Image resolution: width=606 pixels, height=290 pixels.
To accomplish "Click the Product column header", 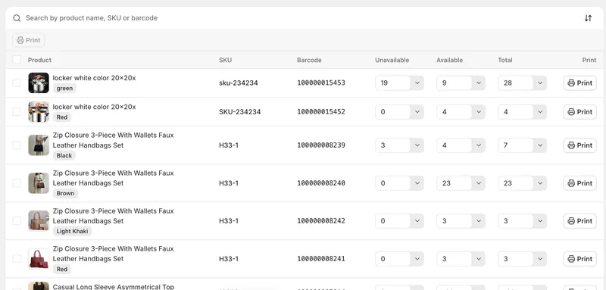I will tap(39, 60).
